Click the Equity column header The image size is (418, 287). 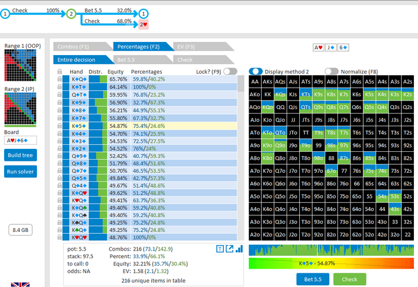point(115,72)
